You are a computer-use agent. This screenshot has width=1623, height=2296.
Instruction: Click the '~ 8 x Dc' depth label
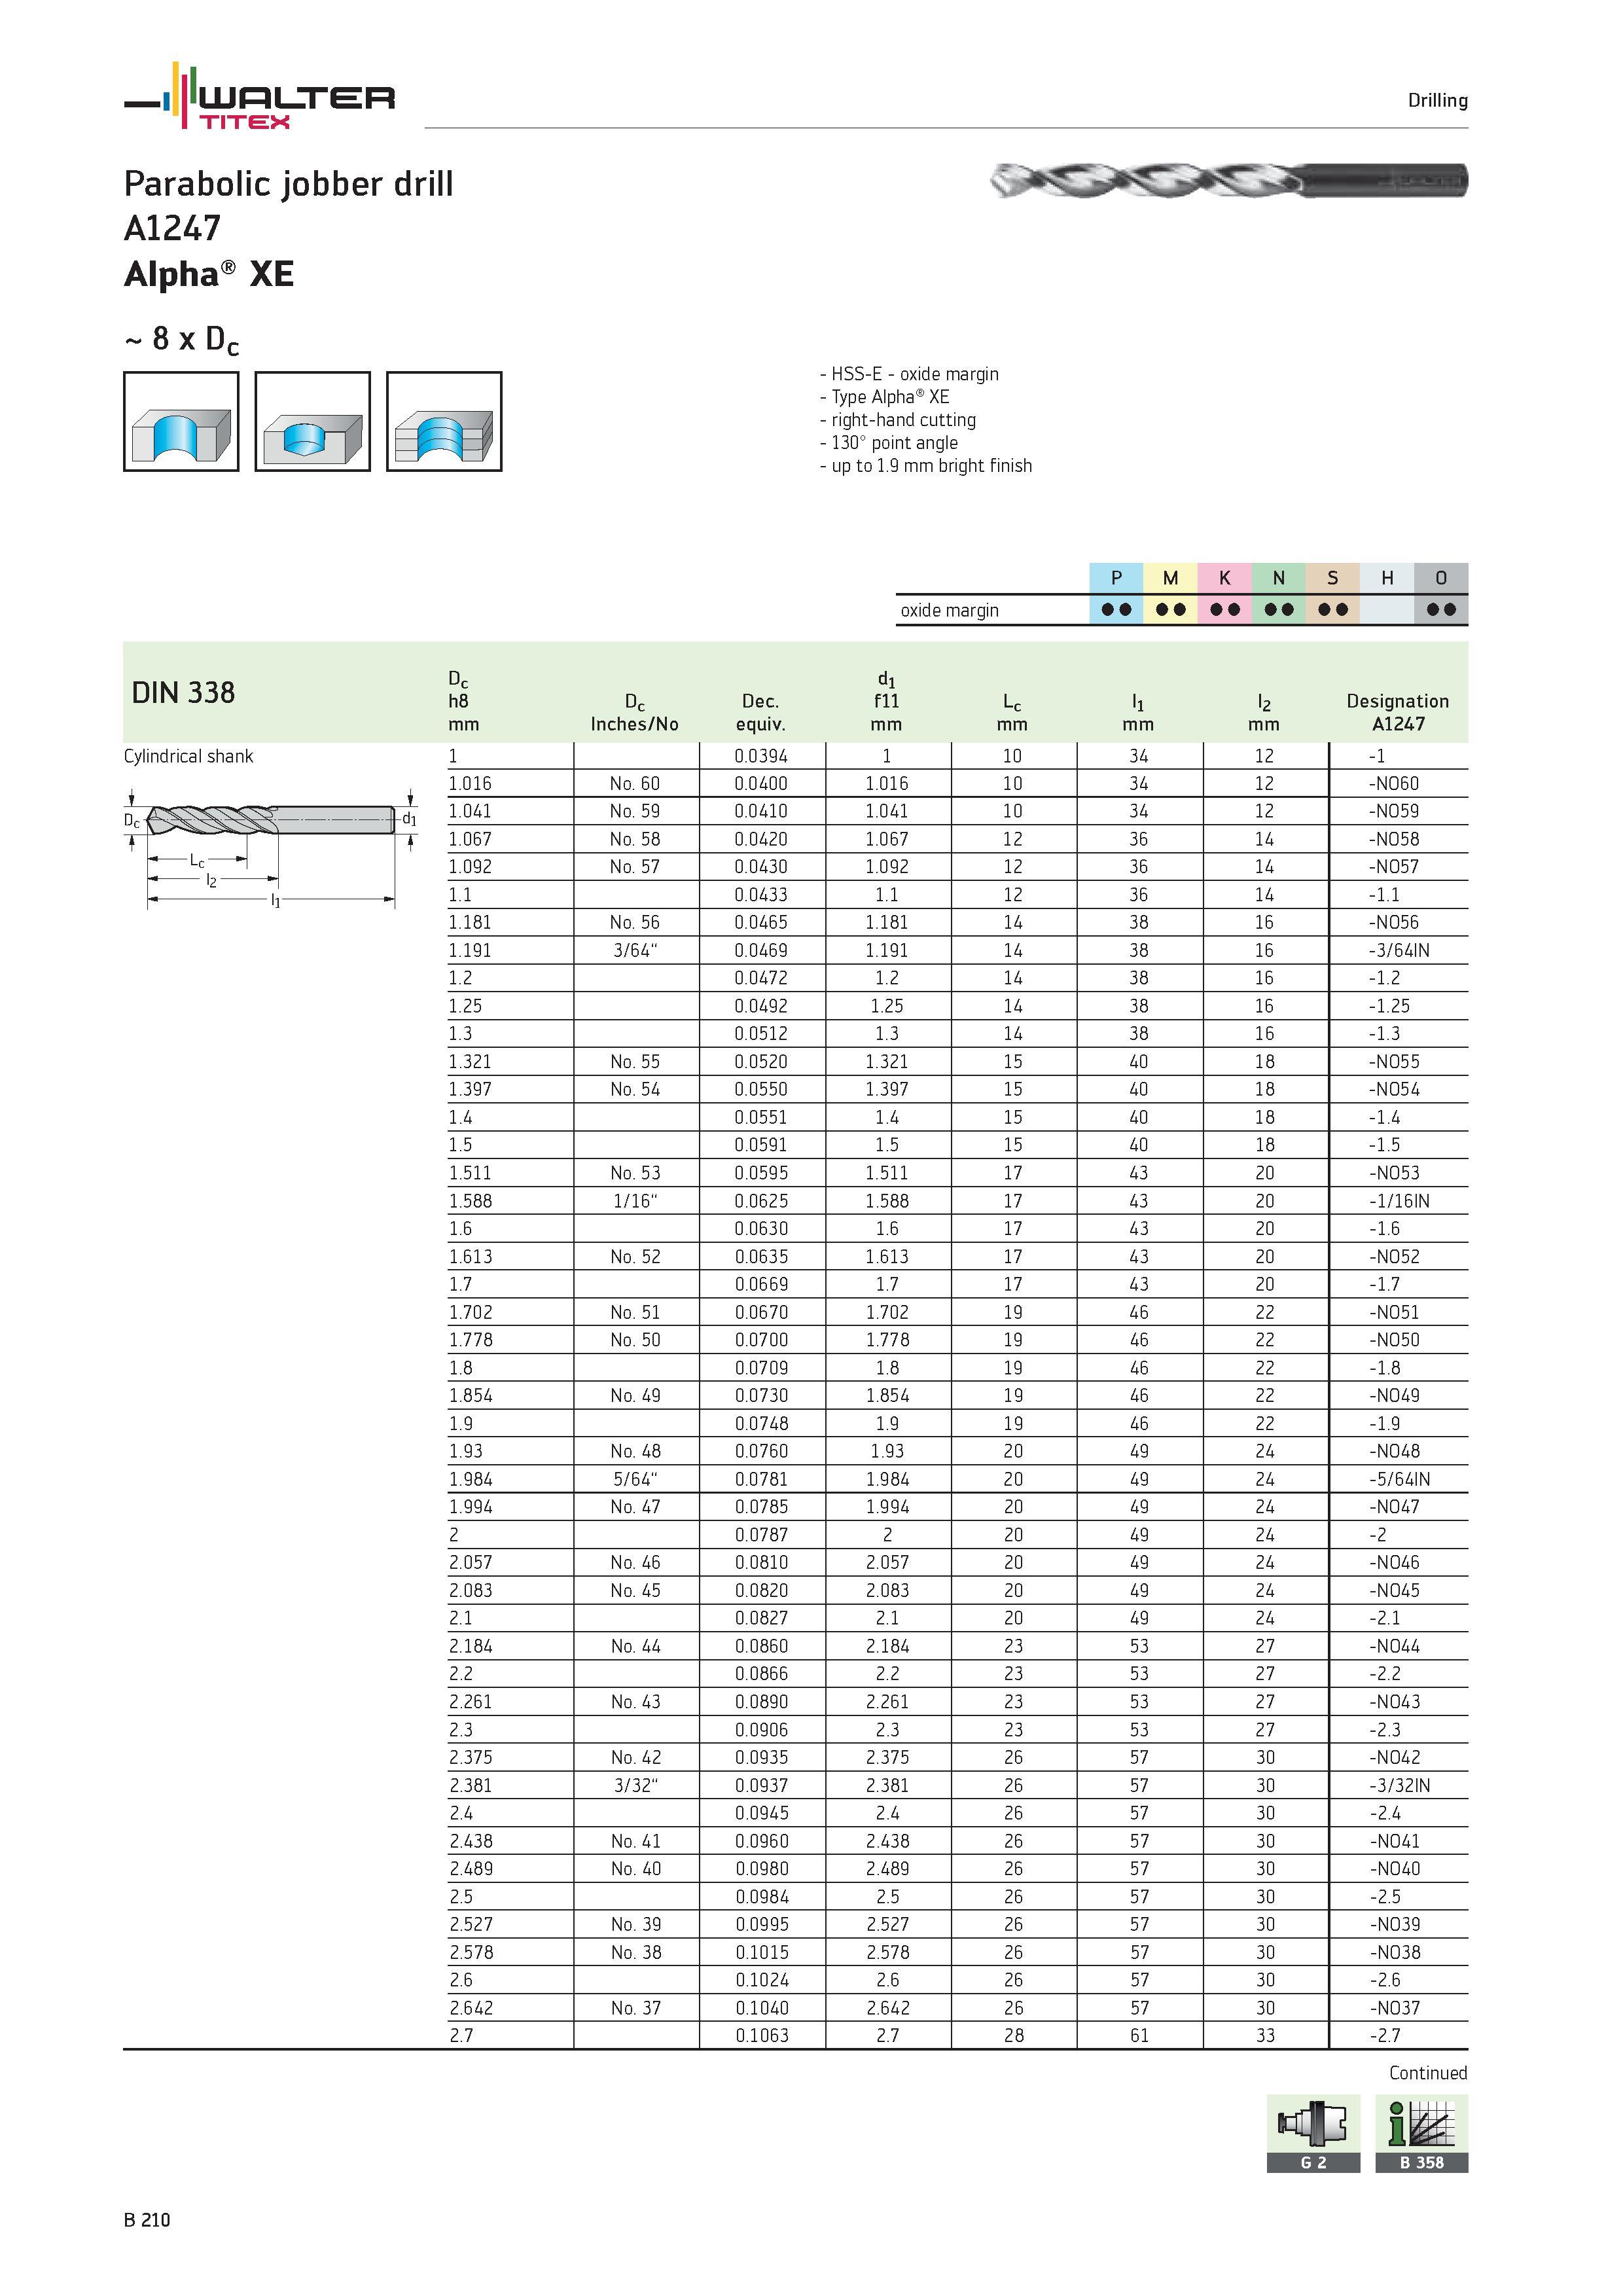[x=181, y=340]
